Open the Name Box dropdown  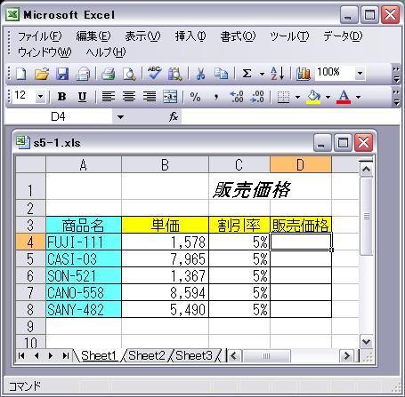click(120, 117)
